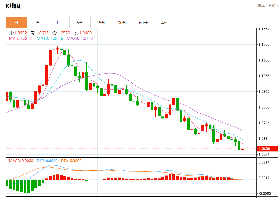Open the 4时 chart tab
This screenshot has width=280, height=198.
click(x=164, y=22)
